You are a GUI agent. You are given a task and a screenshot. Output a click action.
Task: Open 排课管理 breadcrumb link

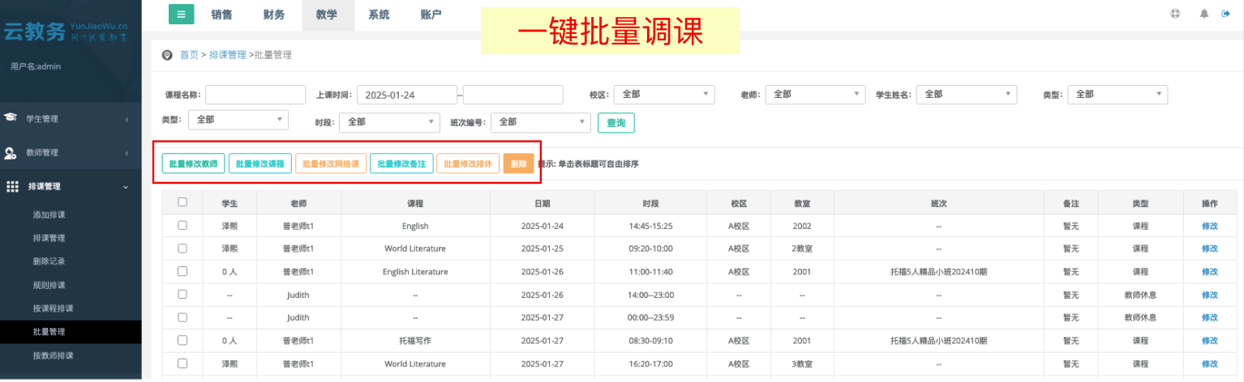[227, 55]
